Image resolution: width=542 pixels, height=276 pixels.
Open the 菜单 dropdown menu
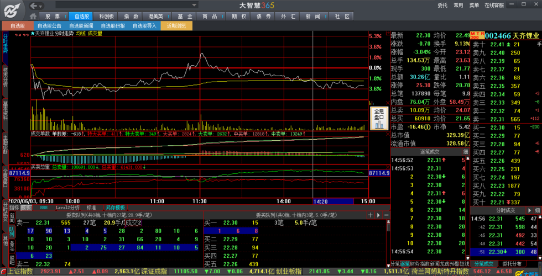(474, 6)
